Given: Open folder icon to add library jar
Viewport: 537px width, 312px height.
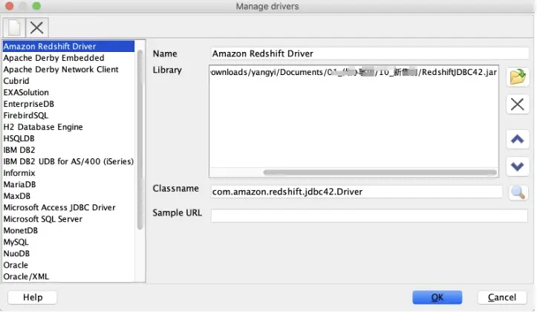Looking at the screenshot, I should point(518,77).
